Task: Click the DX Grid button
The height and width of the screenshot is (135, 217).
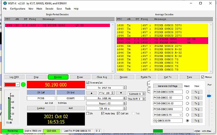Action: coord(71,92)
